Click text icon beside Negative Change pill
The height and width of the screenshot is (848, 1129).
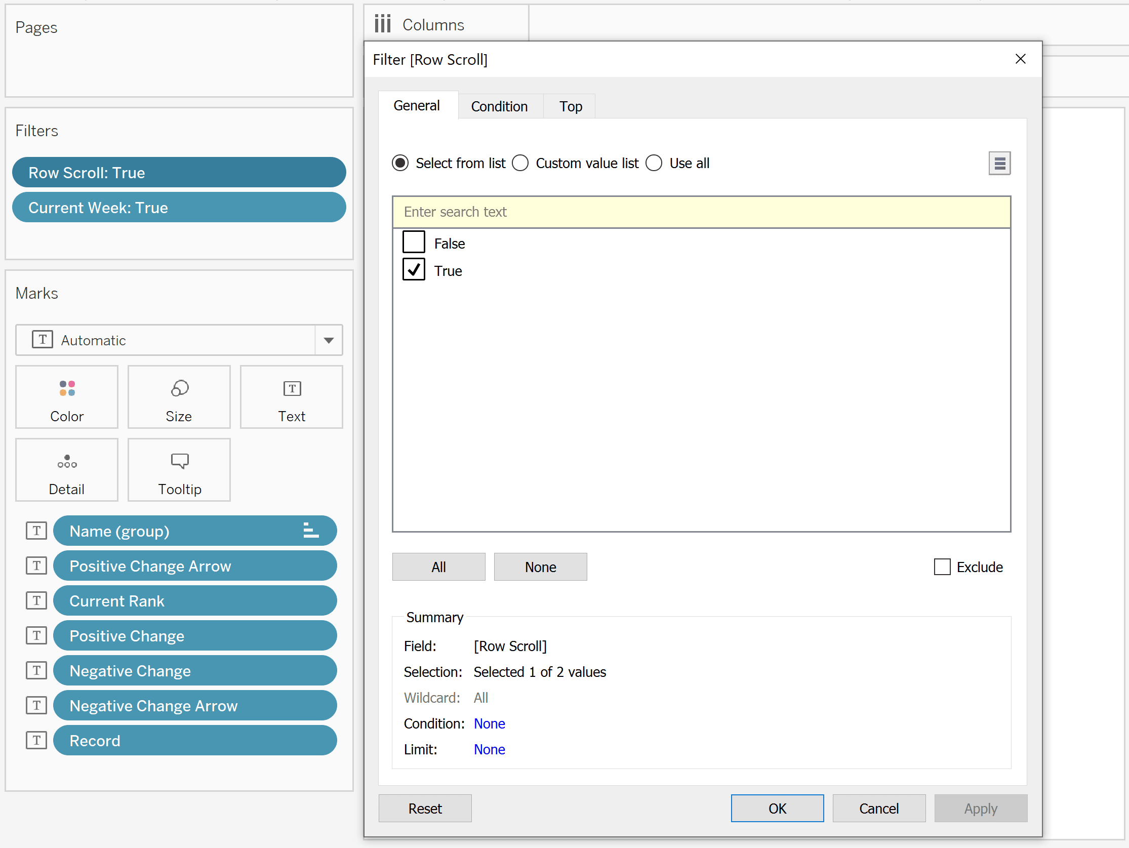point(37,670)
